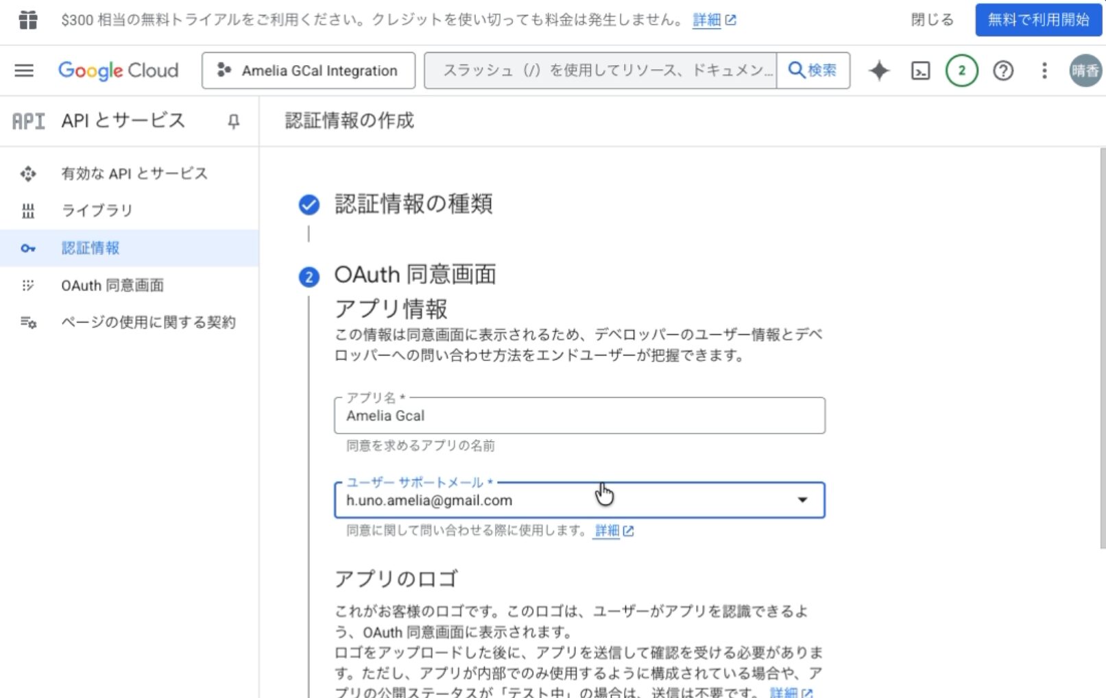1106x698 pixels.
Task: Click the 無料で利用開始 button
Action: 1038,20
